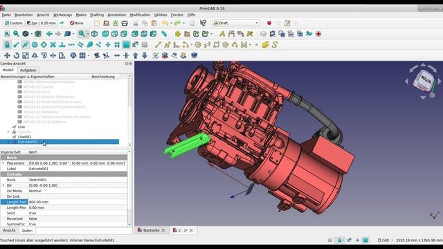Toggle the Snap Lock padlock
This screenshot has height=249, width=443.
coord(7,44)
